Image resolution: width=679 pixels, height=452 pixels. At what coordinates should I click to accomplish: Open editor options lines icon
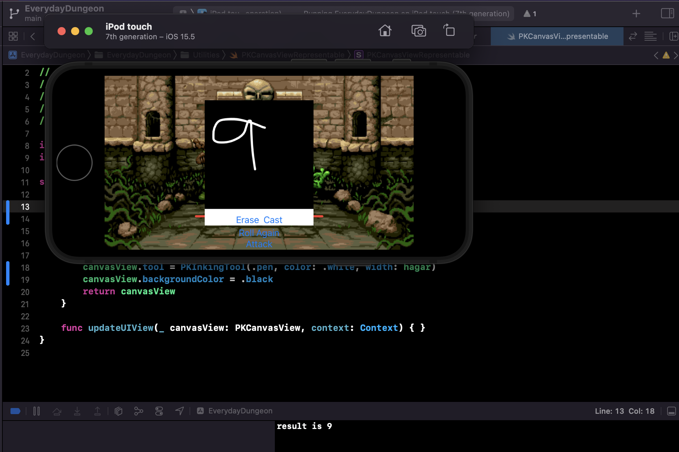[x=651, y=36]
